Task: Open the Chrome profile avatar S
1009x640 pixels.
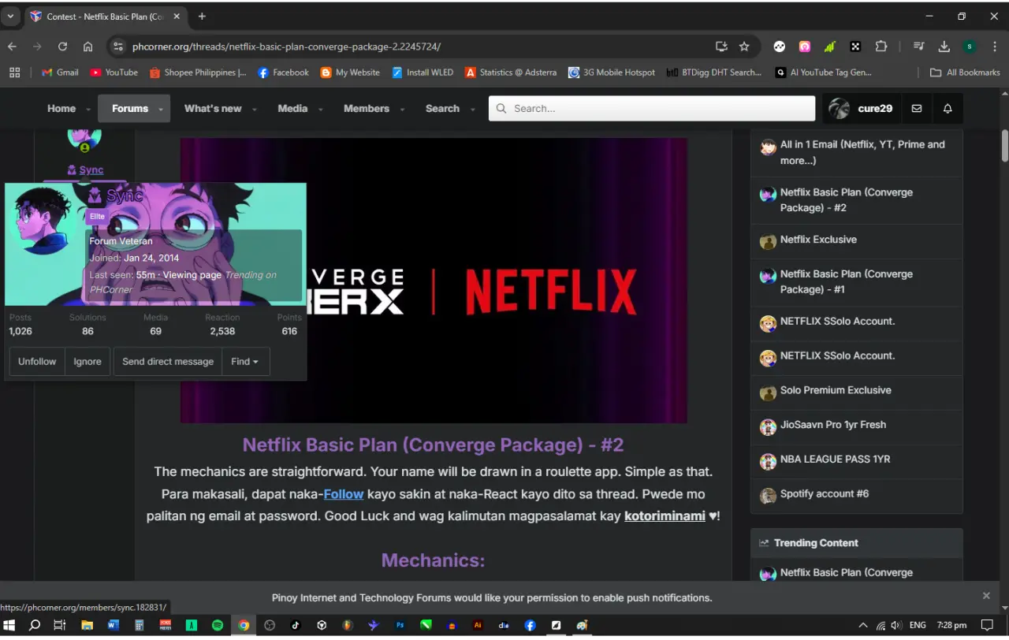Action: (970, 47)
